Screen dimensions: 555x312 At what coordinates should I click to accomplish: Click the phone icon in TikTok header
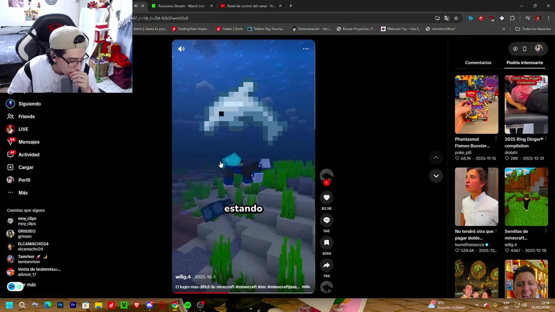coord(525,49)
